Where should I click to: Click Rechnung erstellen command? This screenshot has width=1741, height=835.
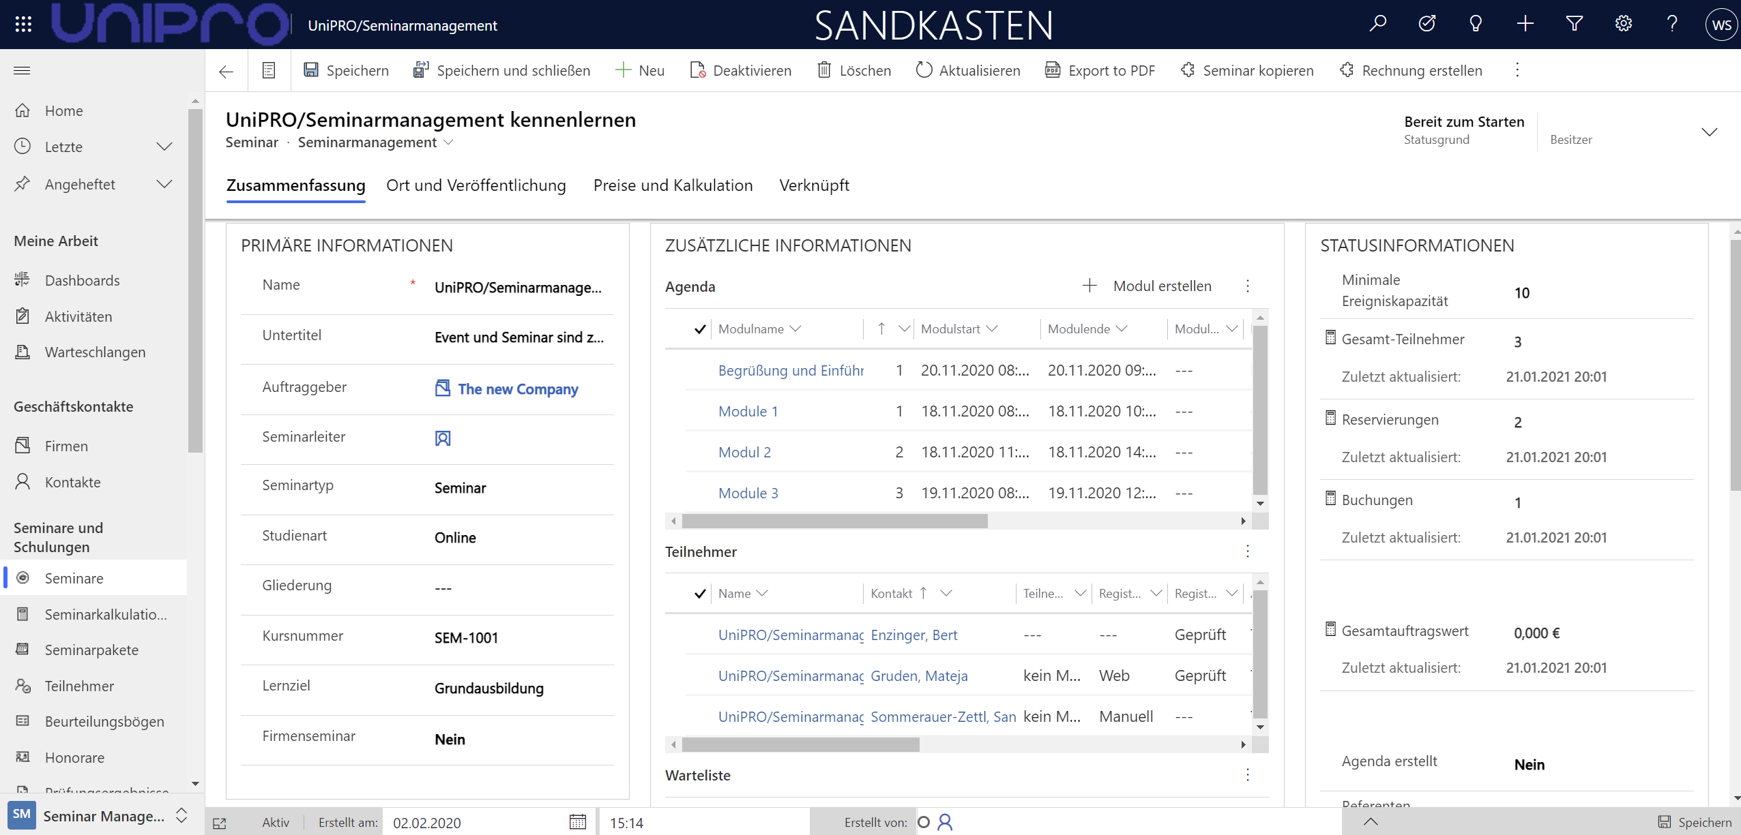coord(1411,70)
